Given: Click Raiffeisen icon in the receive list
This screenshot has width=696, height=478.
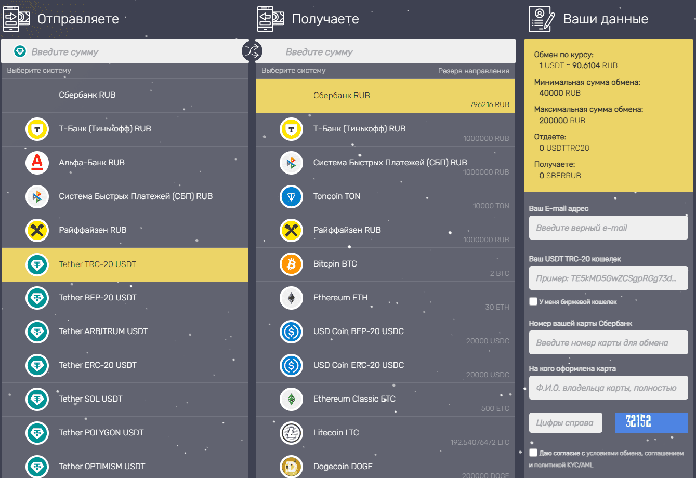Looking at the screenshot, I should 291,230.
